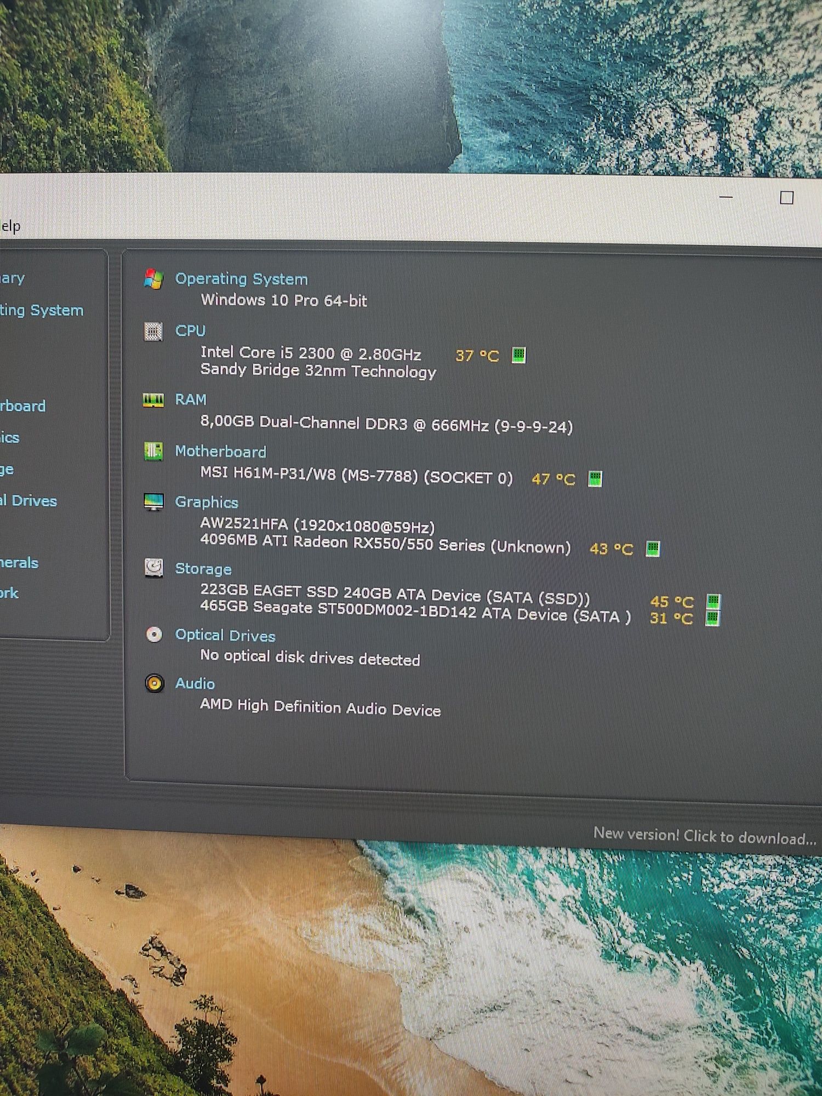Click the motherboard temperature value 47 °C
Viewport: 822px width, 1096px height.
553,480
